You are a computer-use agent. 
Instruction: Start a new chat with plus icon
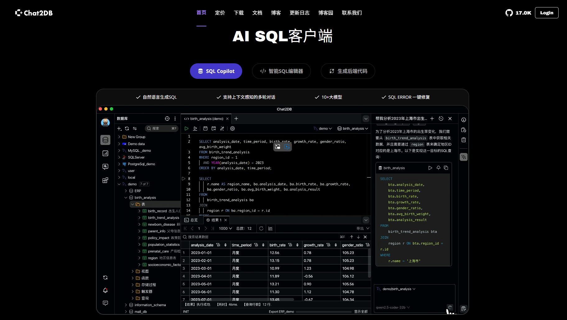click(432, 119)
